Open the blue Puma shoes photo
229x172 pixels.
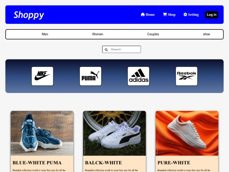click(42, 133)
